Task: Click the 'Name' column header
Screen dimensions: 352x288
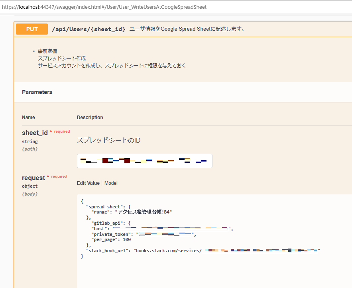Action: [28, 118]
